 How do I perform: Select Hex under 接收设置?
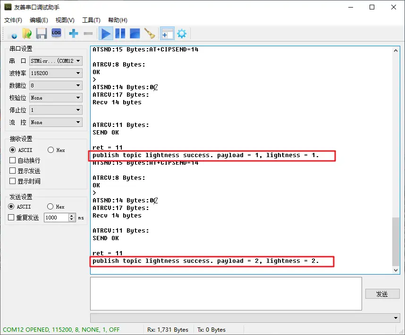point(56,150)
